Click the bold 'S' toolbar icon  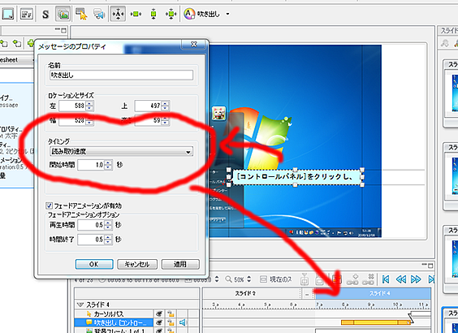(x=45, y=14)
